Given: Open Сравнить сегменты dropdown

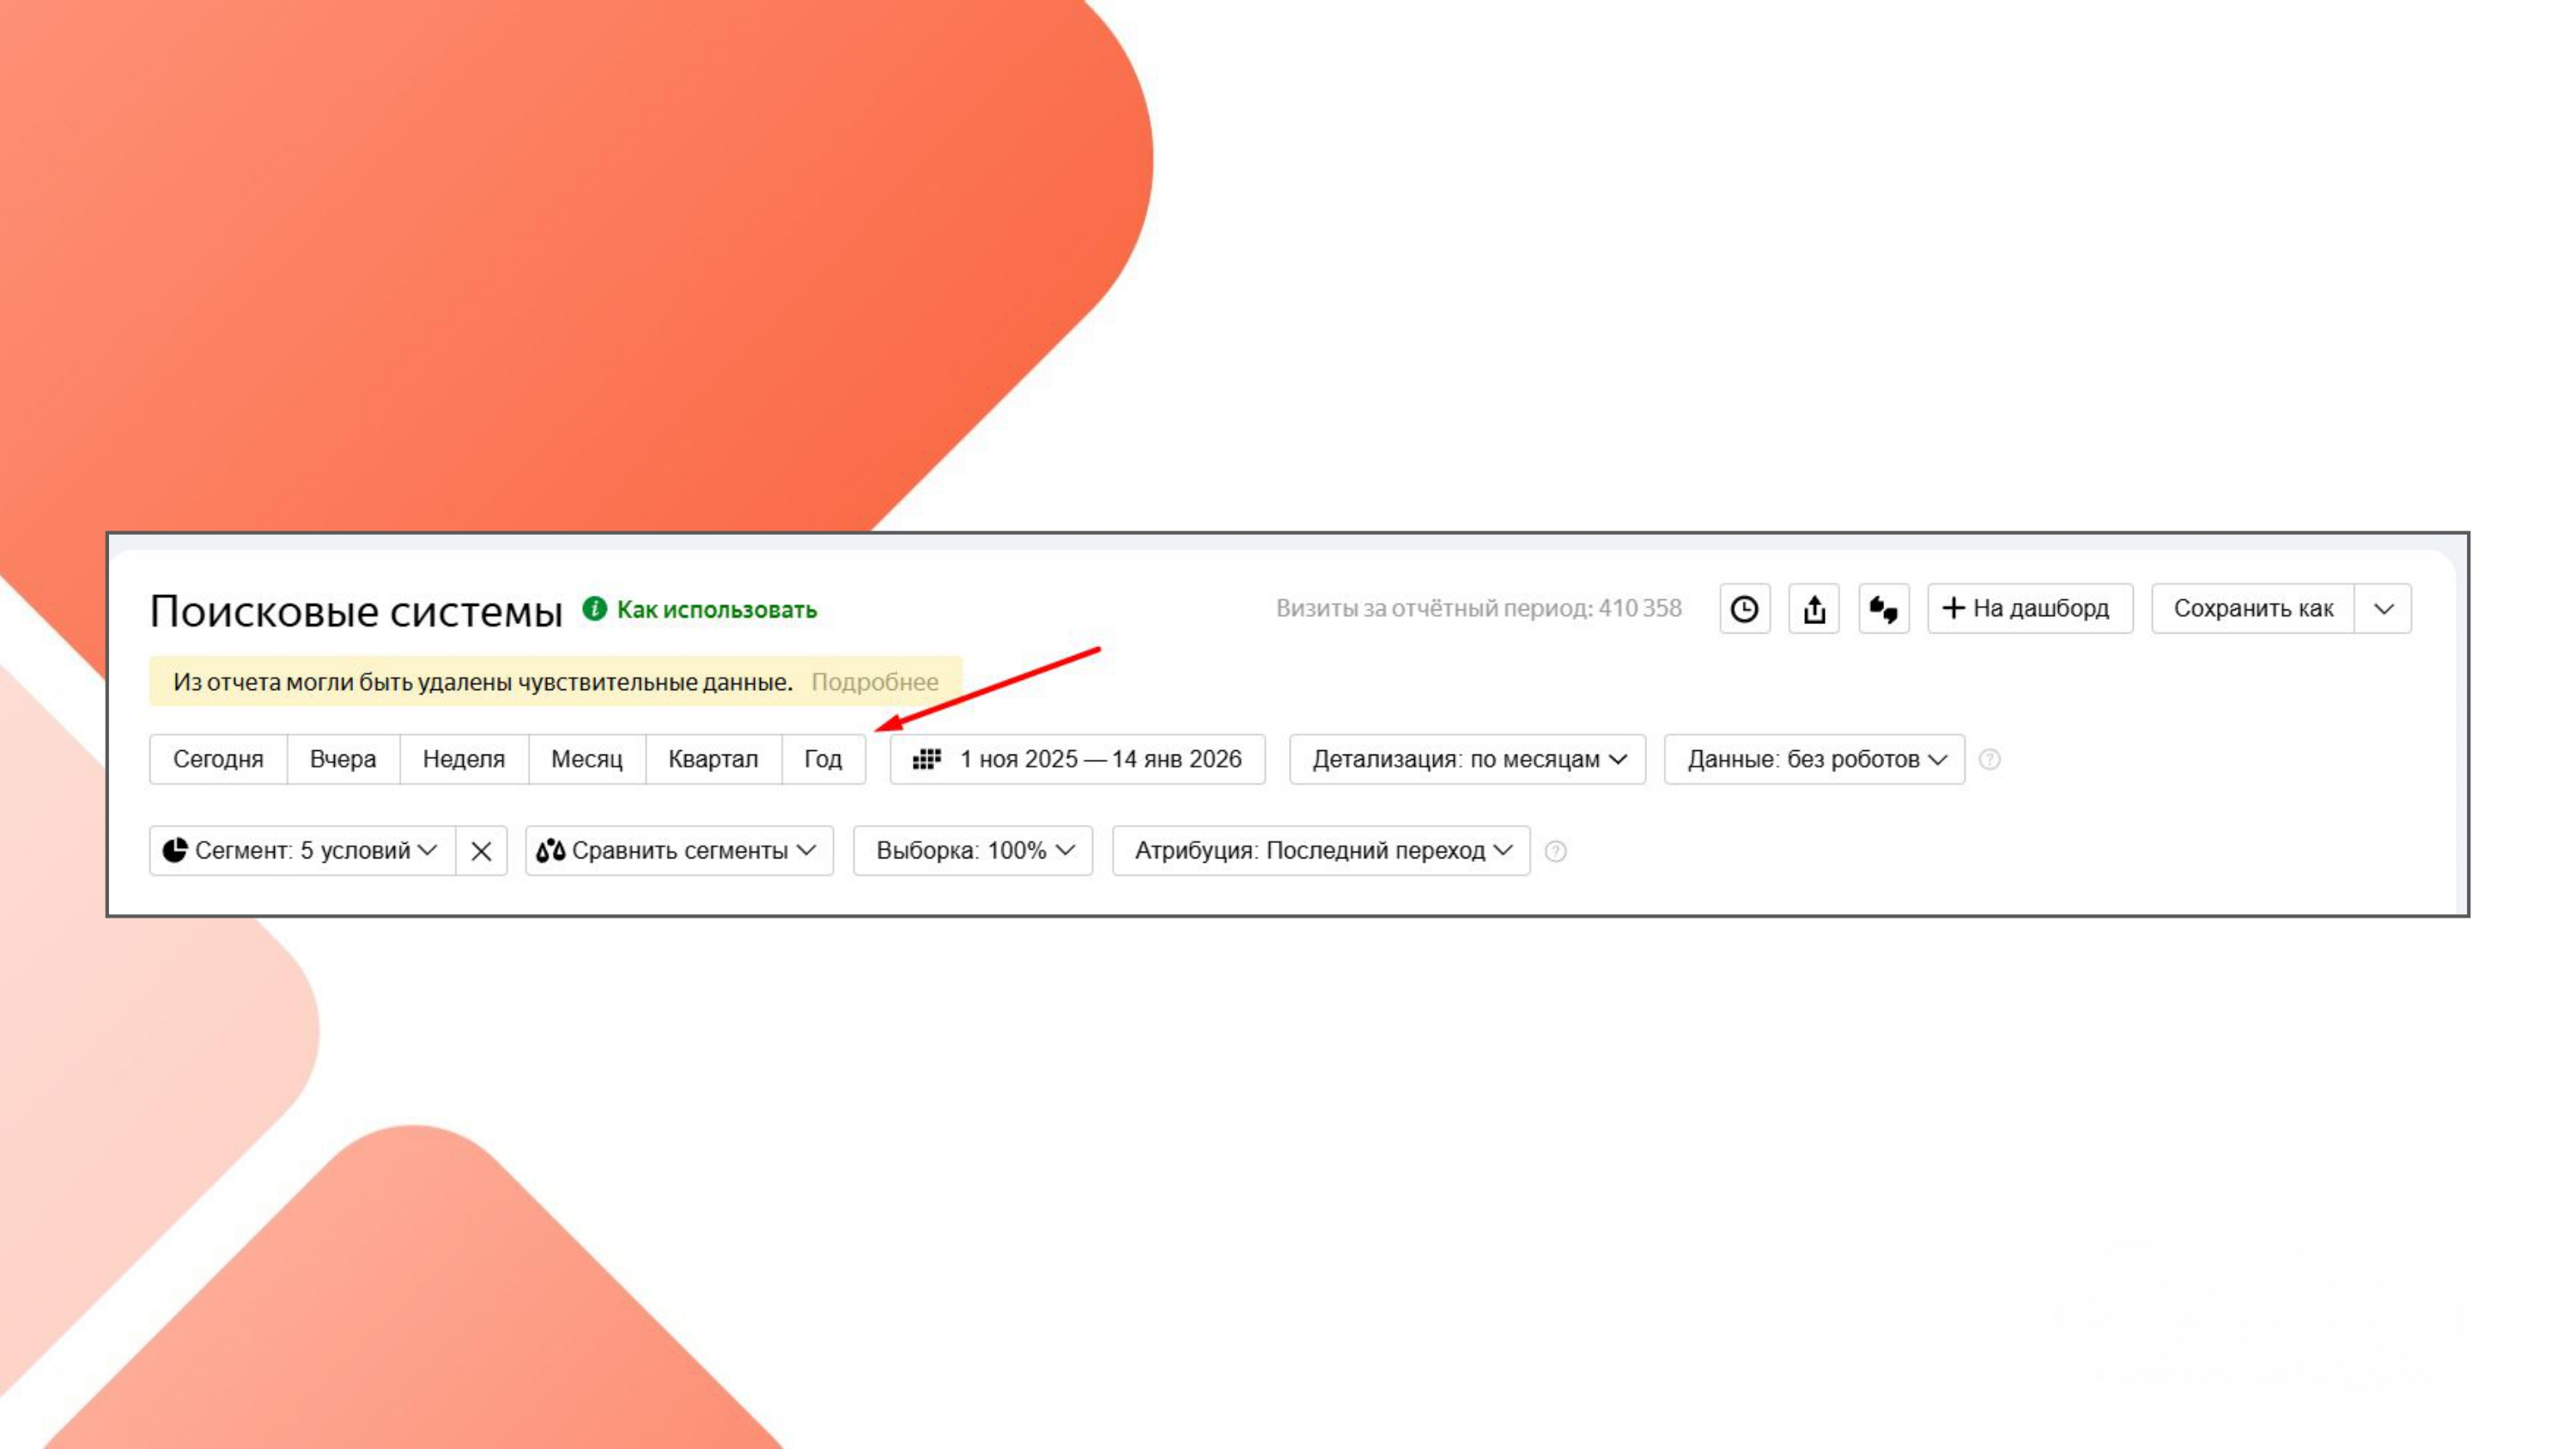Looking at the screenshot, I should point(679,851).
